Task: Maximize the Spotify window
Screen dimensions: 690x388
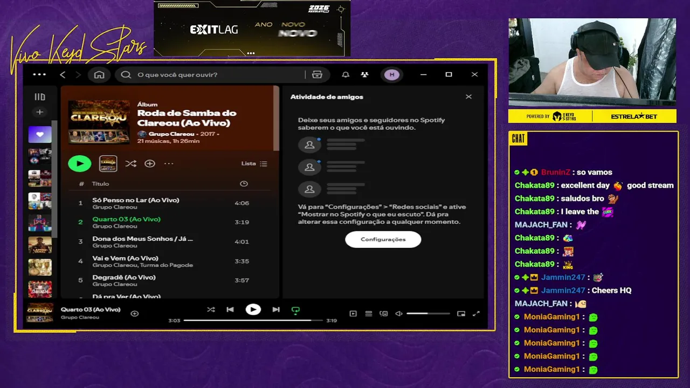Action: coord(448,74)
